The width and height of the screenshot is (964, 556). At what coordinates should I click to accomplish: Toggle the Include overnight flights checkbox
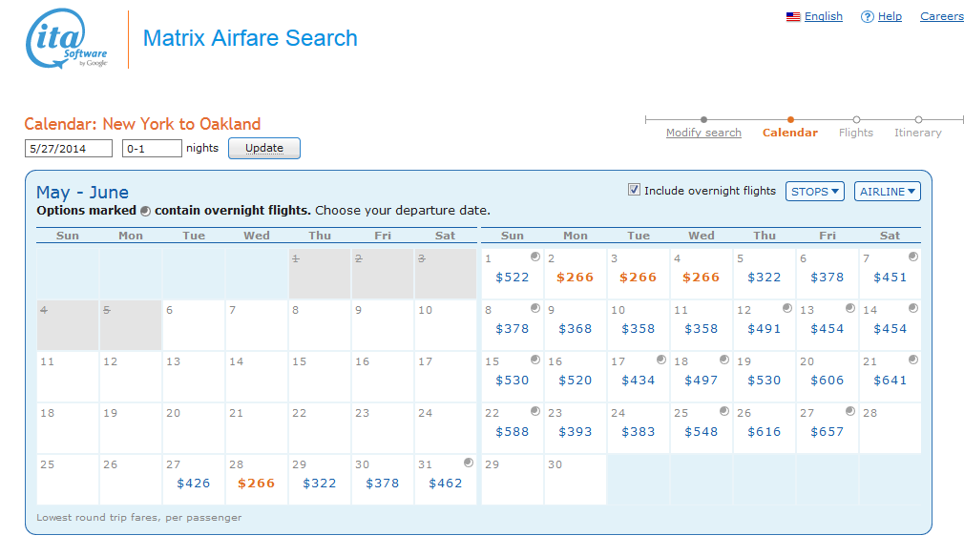[634, 190]
